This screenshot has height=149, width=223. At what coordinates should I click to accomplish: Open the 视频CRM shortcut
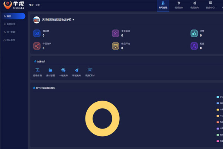[x=90, y=70]
